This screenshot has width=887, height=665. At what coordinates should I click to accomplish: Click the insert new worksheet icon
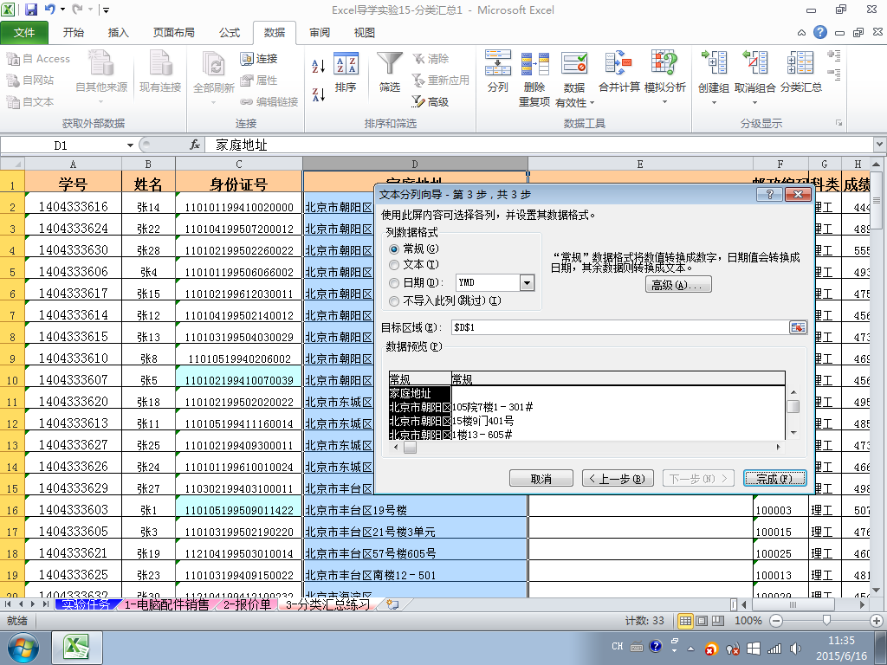(392, 604)
